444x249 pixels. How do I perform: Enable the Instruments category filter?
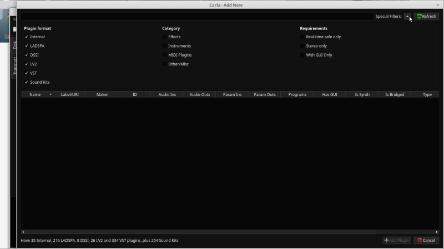(176, 46)
